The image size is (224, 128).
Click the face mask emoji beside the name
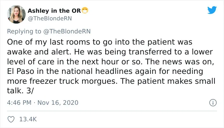click(85, 10)
